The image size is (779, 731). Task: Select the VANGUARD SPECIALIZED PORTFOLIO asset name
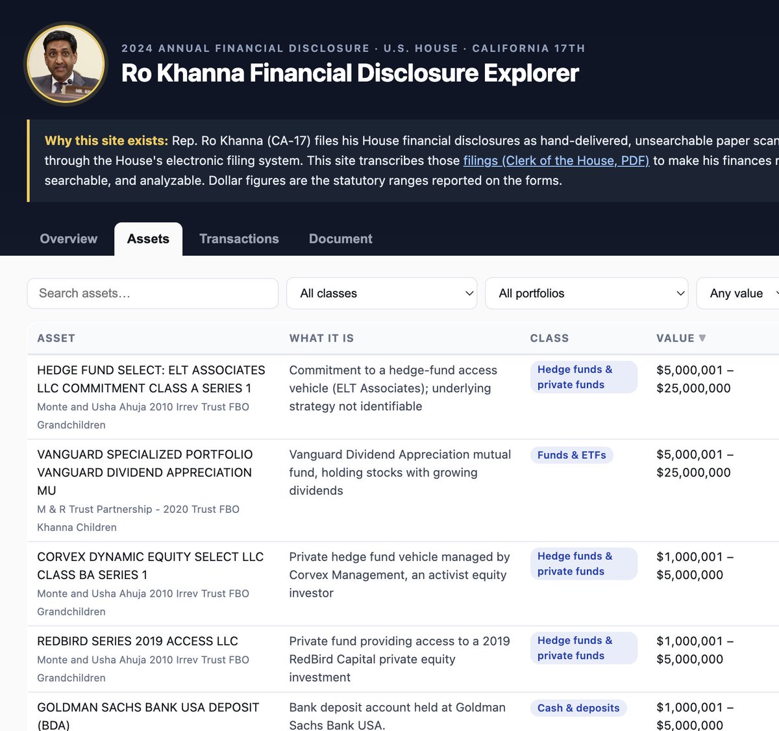point(145,473)
